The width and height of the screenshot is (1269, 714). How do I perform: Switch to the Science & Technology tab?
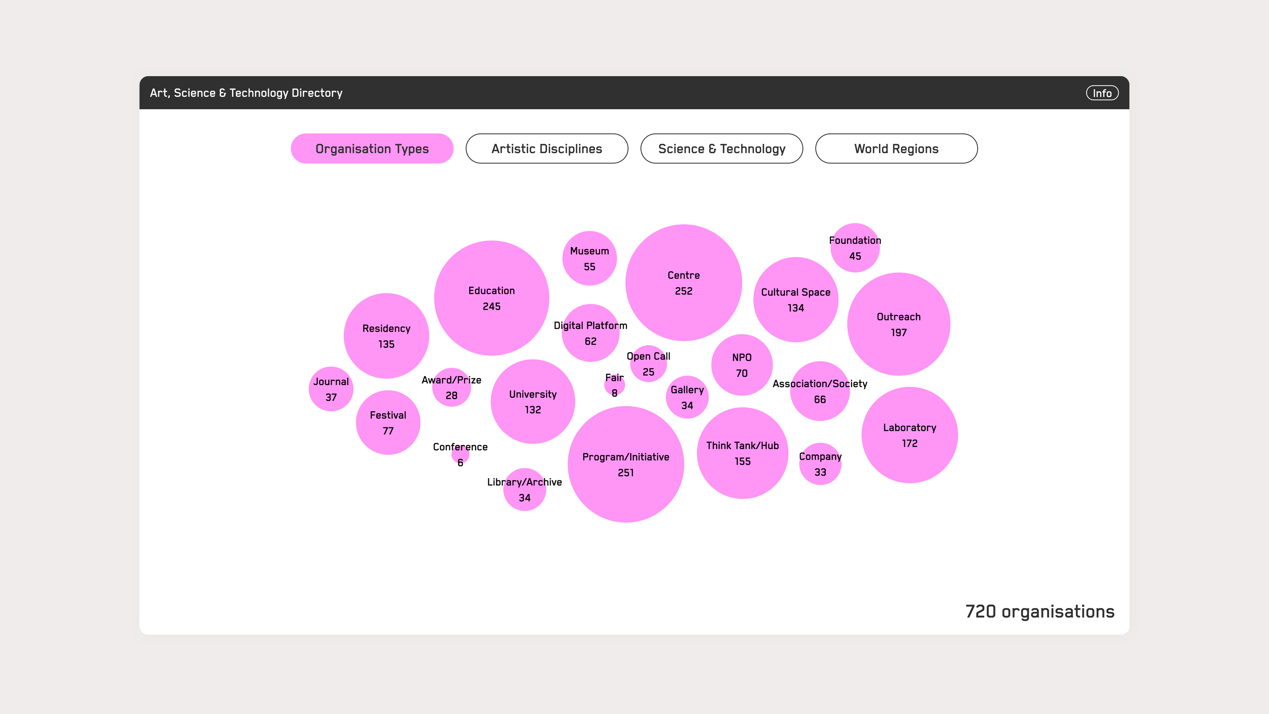click(721, 148)
